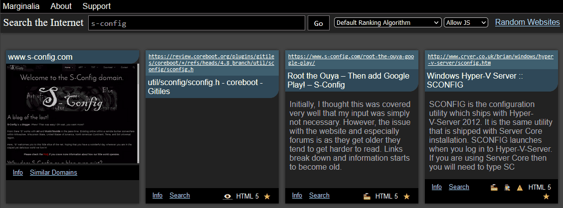Click the search field containing s-config
The image size is (563, 208).
[197, 23]
